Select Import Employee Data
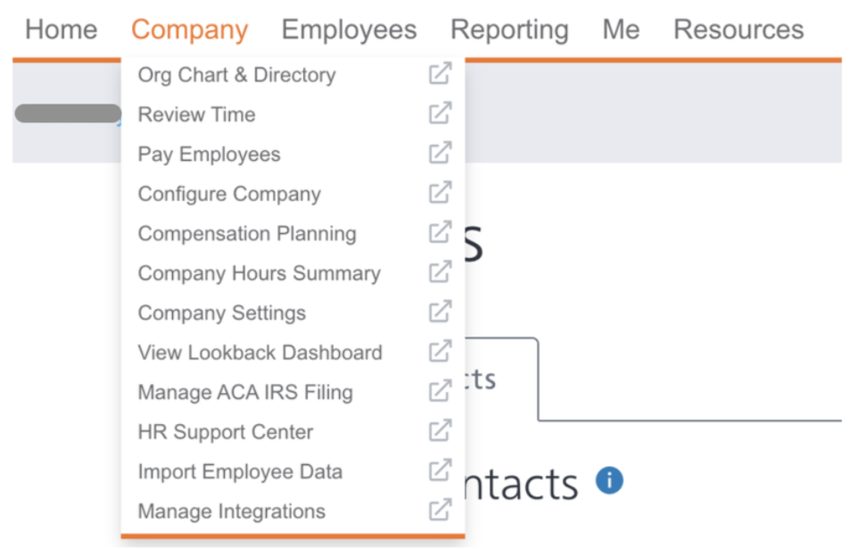The height and width of the screenshot is (550, 858). [240, 471]
